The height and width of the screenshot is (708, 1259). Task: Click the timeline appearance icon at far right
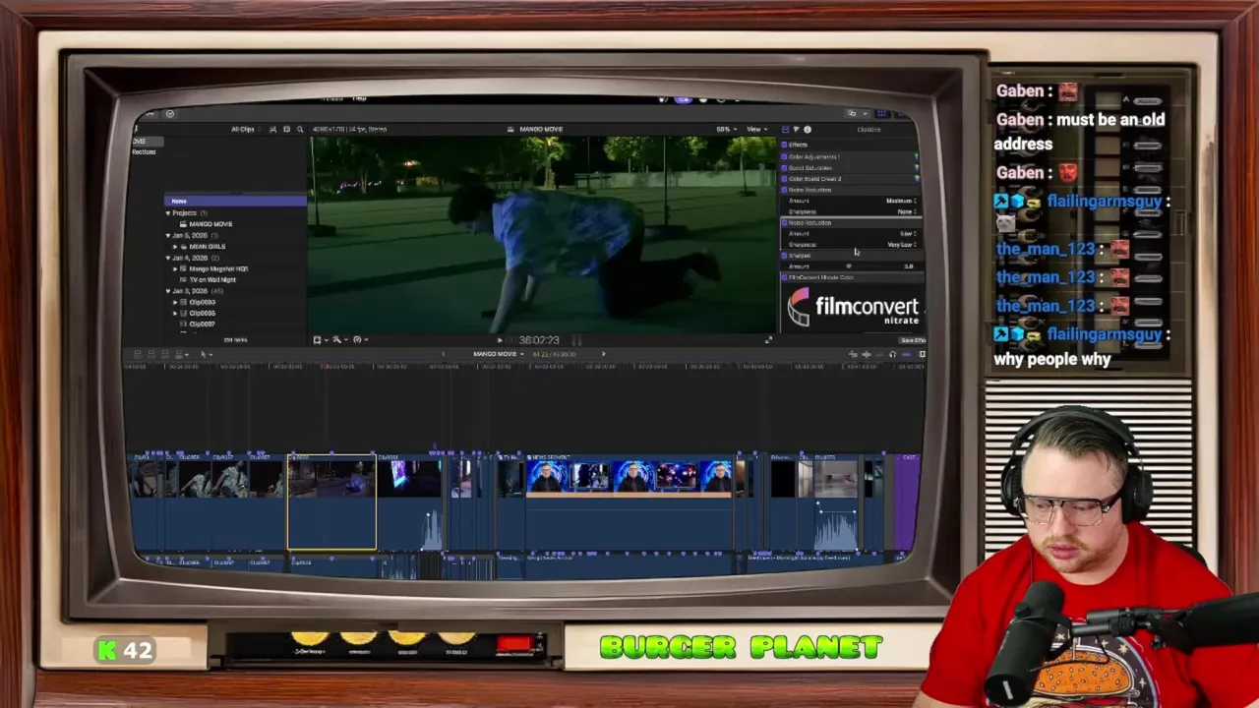tap(922, 354)
